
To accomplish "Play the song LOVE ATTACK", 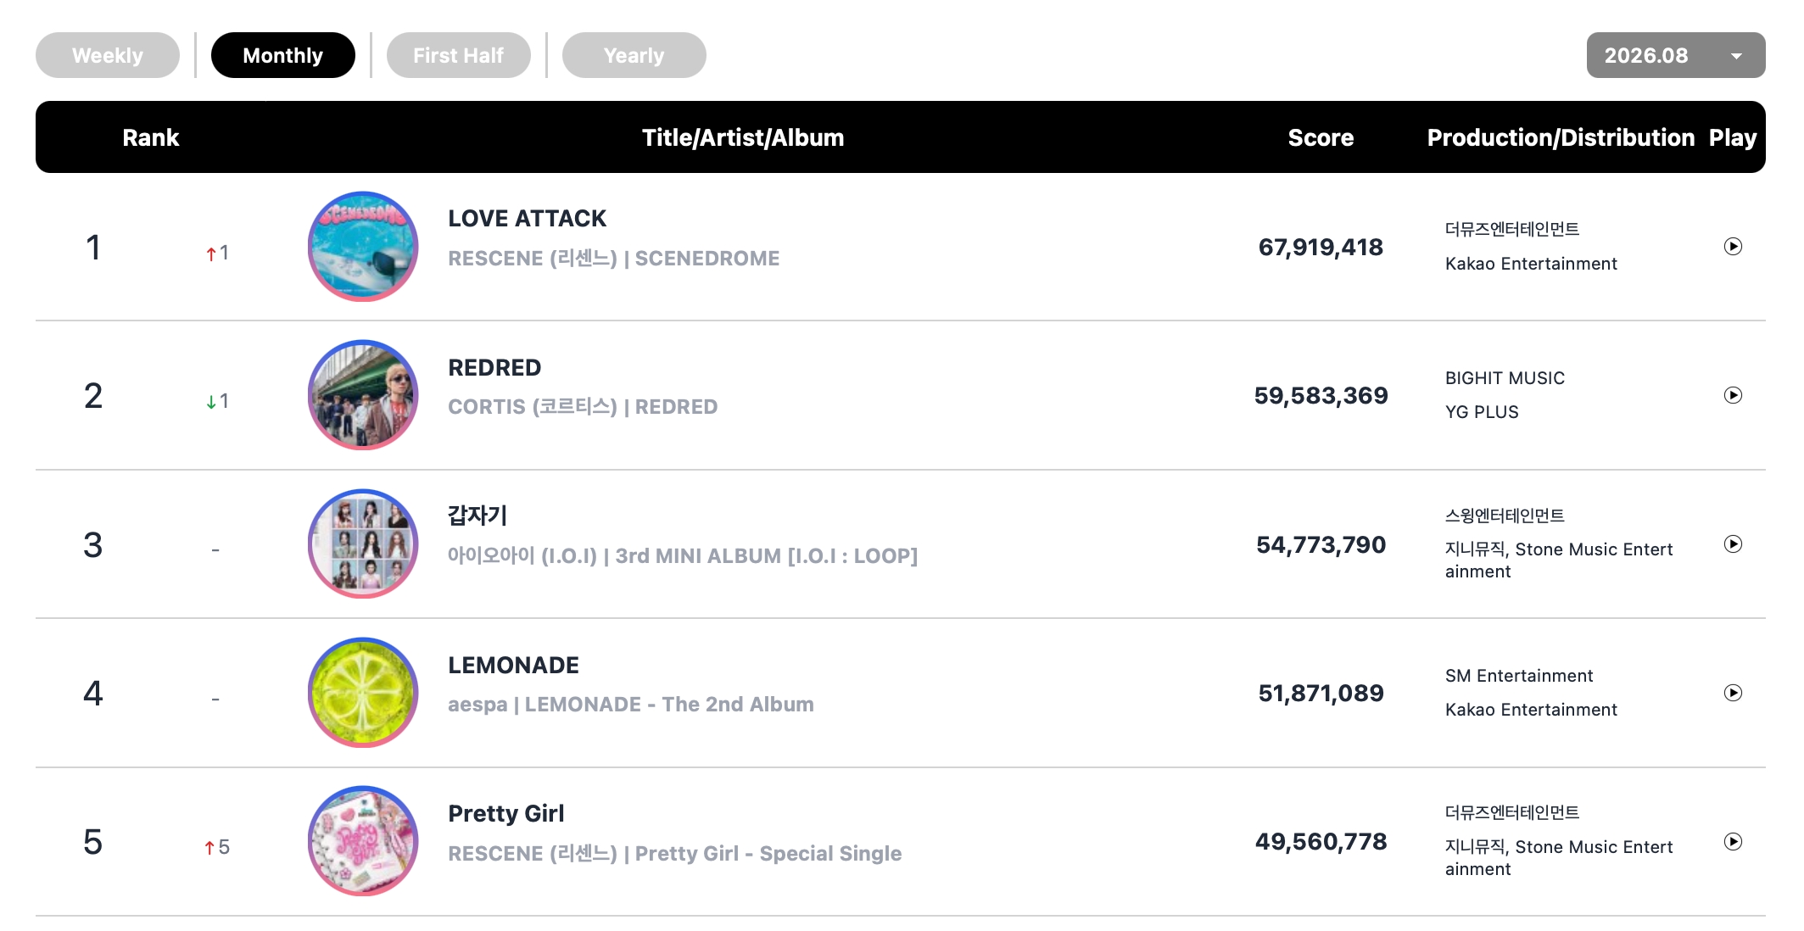I will click(x=1733, y=247).
